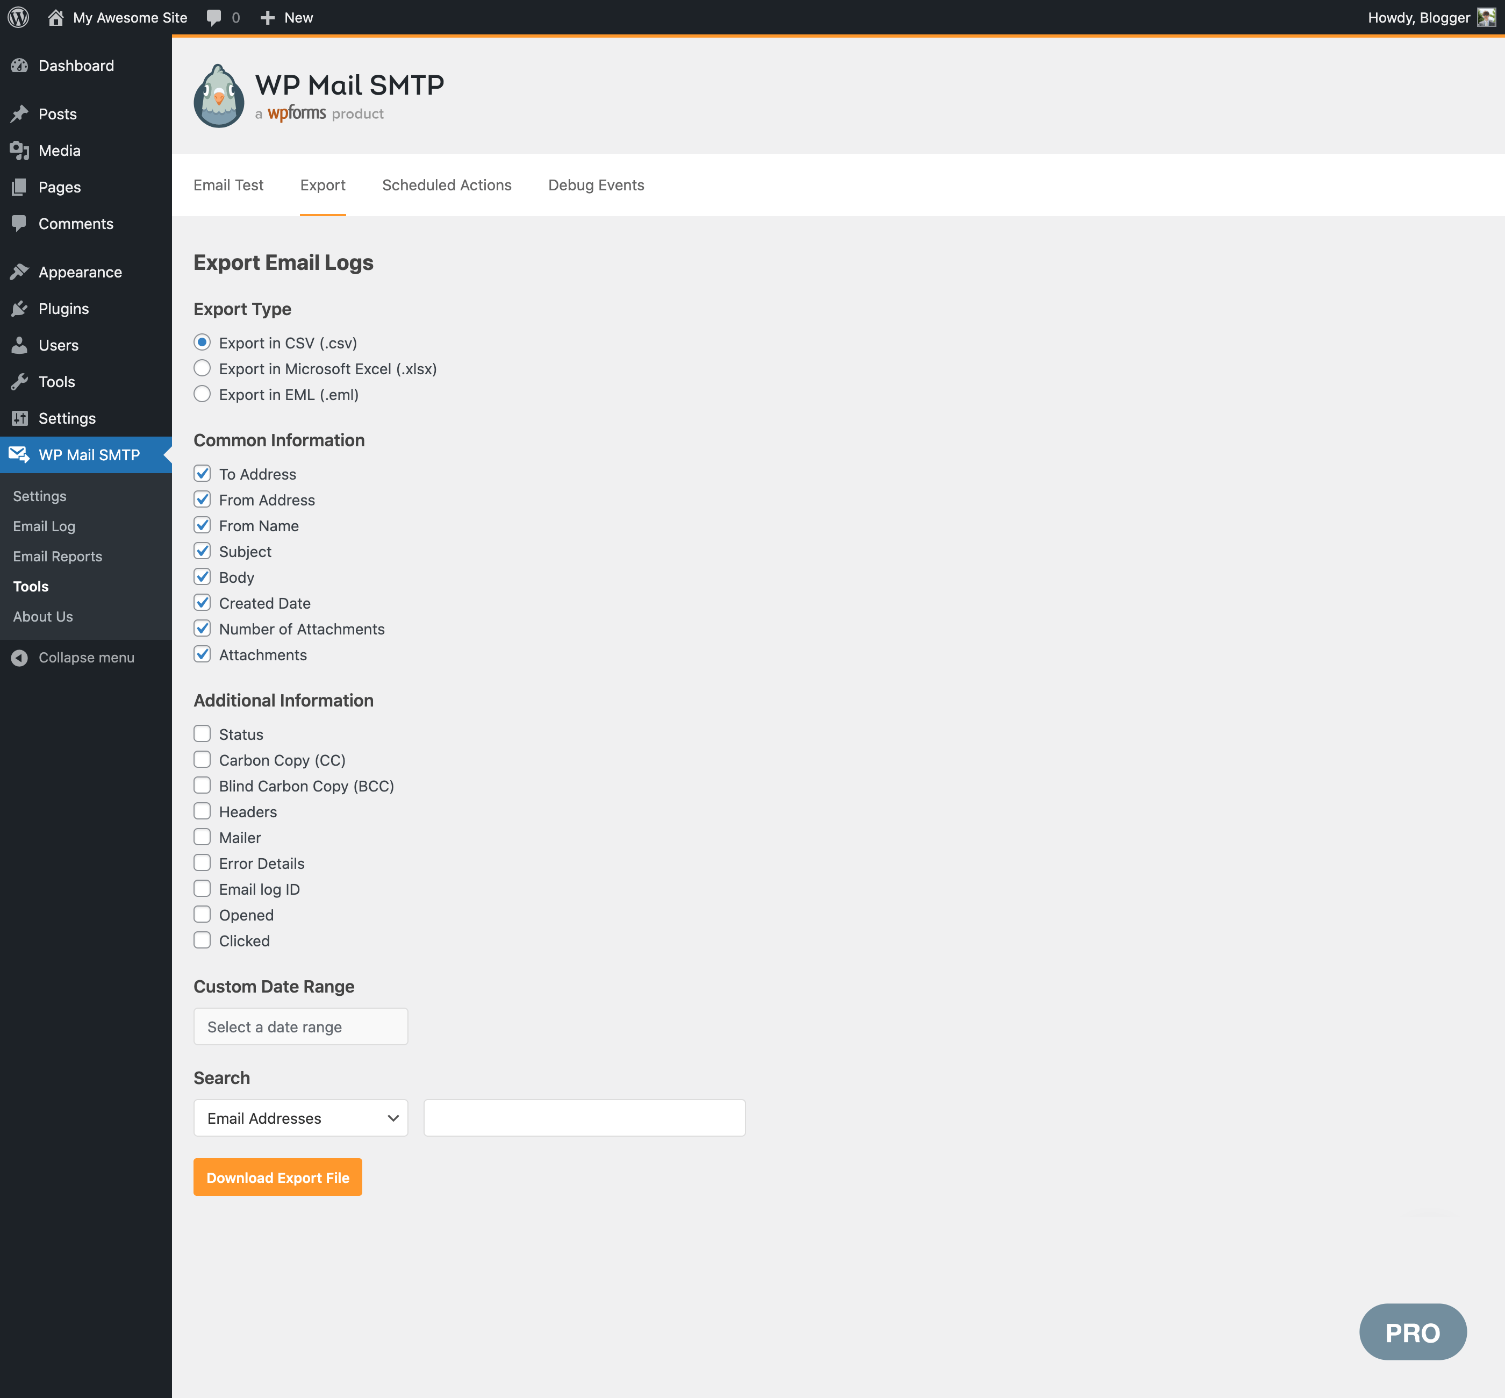The width and height of the screenshot is (1505, 1398).
Task: Click the Settings gear icon in sidebar
Action: 21,418
